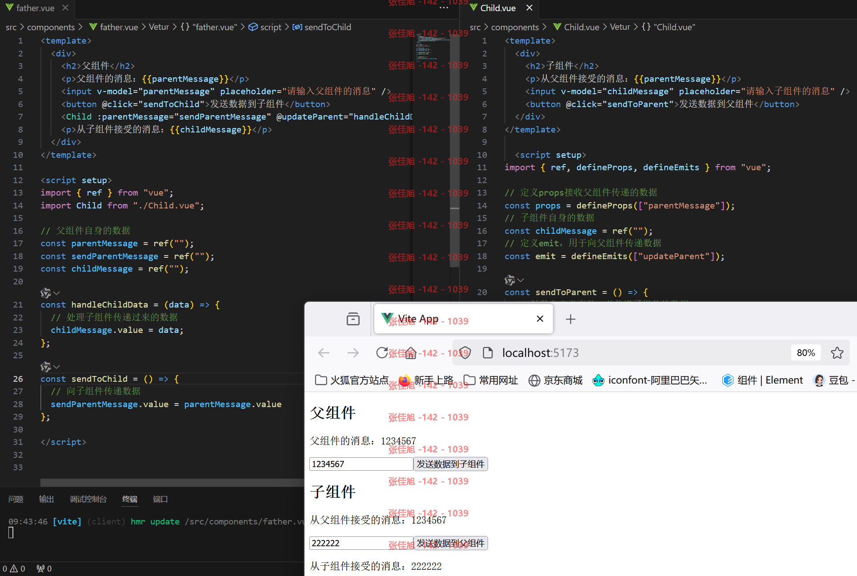Select the 终端 panel tab

pos(130,499)
